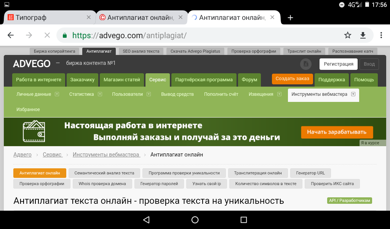
Task: Open Семантический анализ текста tool
Action: [104, 173]
